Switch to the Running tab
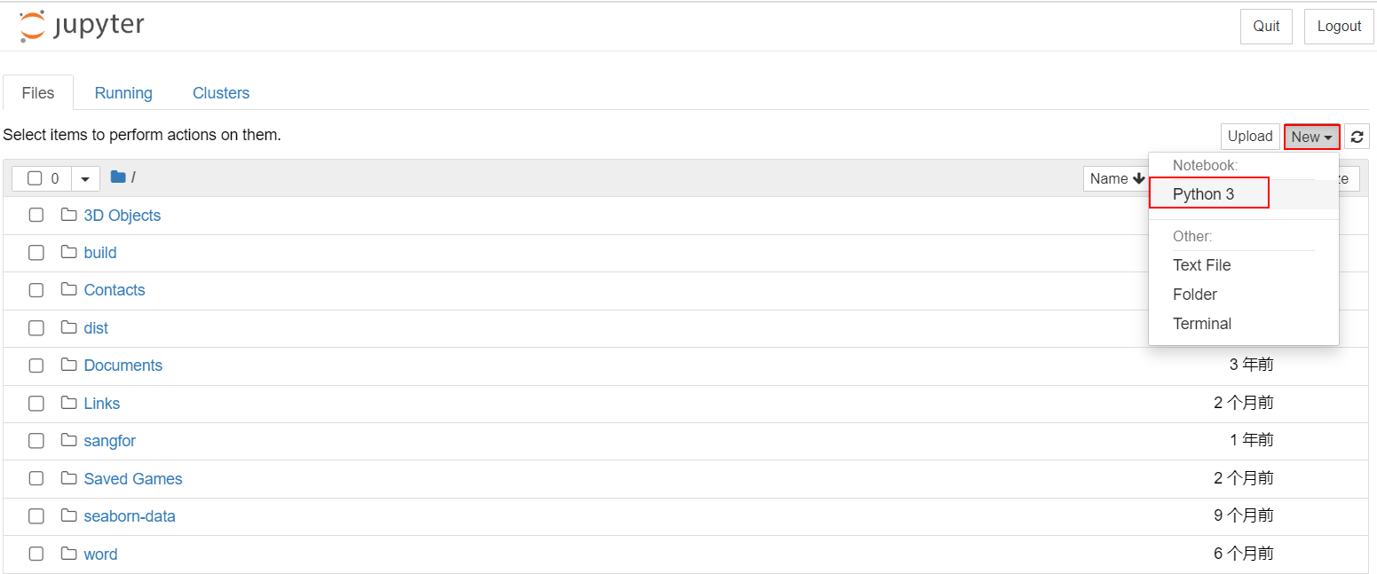 coord(123,93)
